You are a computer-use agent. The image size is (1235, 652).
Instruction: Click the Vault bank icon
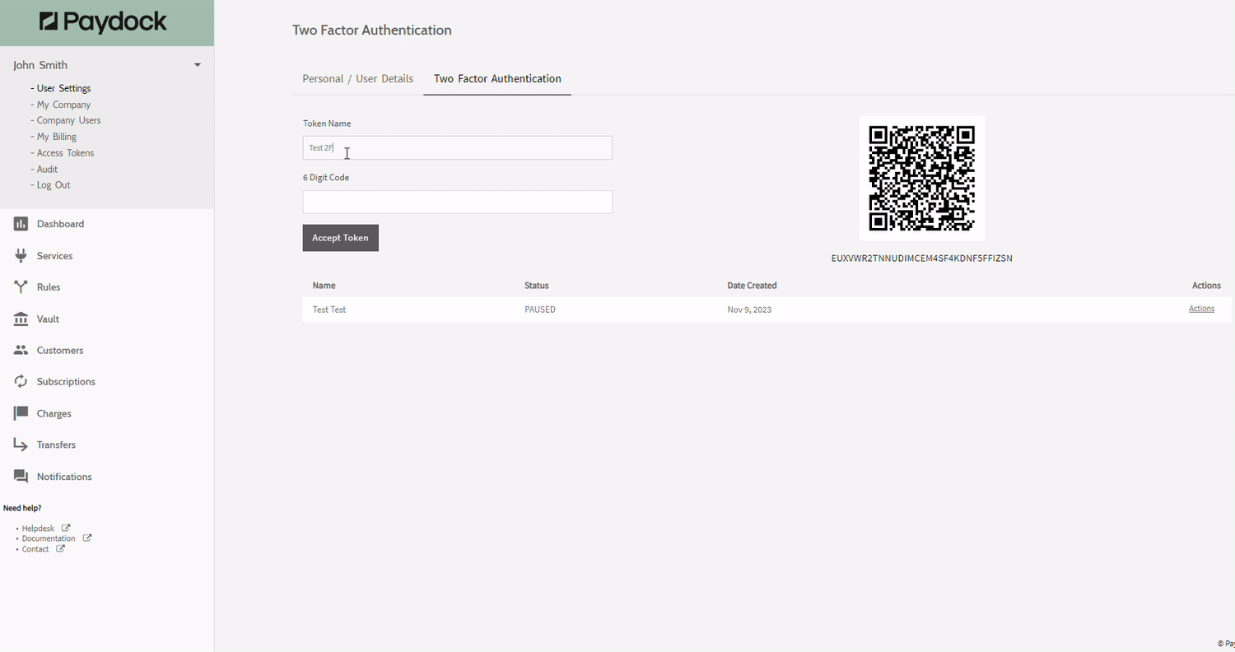(21, 319)
